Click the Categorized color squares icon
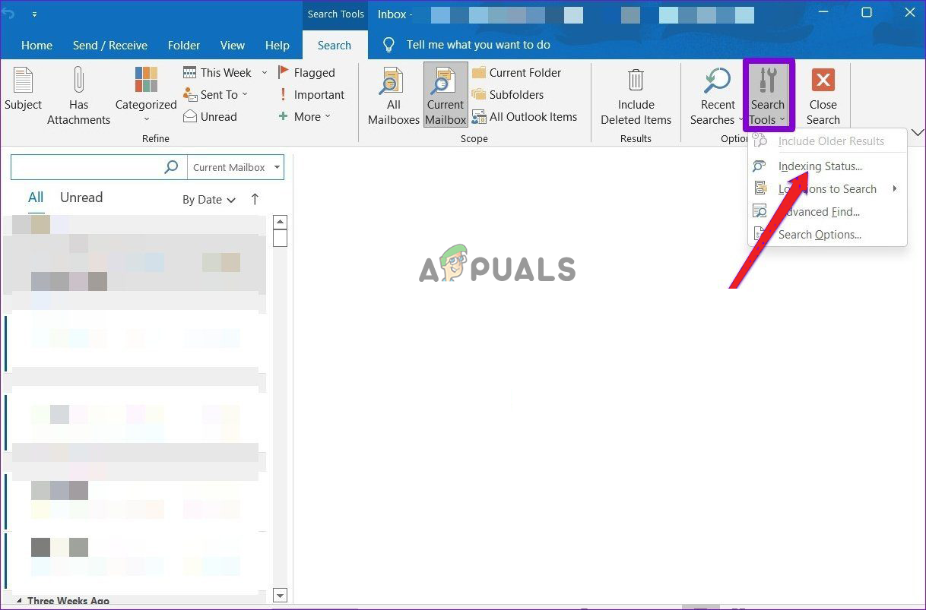The image size is (926, 610). [146, 81]
